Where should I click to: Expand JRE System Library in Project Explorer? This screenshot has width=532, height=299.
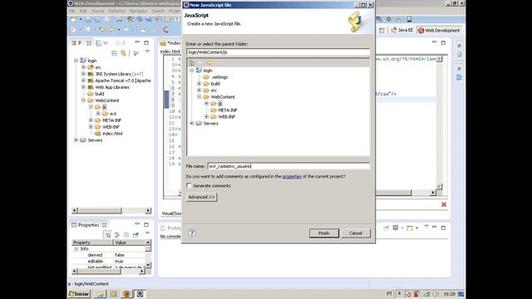click(x=83, y=74)
